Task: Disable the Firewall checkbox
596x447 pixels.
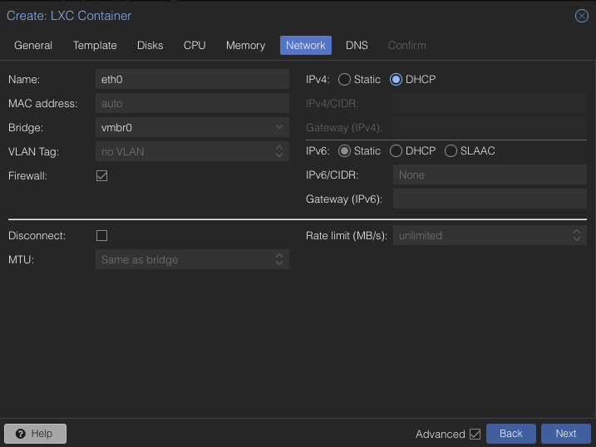Action: click(102, 176)
